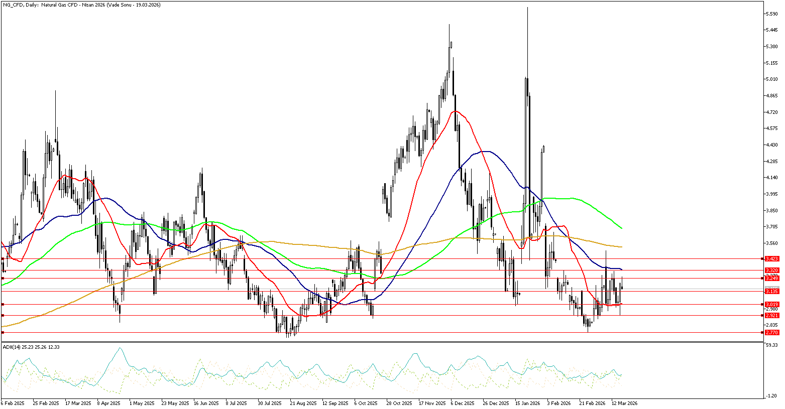Click the 21 Aug 2025 date label
This screenshot has width=785, height=409.
tap(303, 403)
